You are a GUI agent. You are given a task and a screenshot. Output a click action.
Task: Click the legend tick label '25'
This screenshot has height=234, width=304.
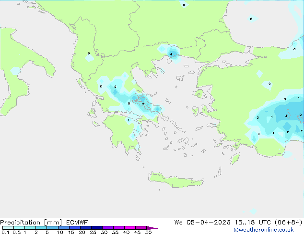tap(93, 232)
